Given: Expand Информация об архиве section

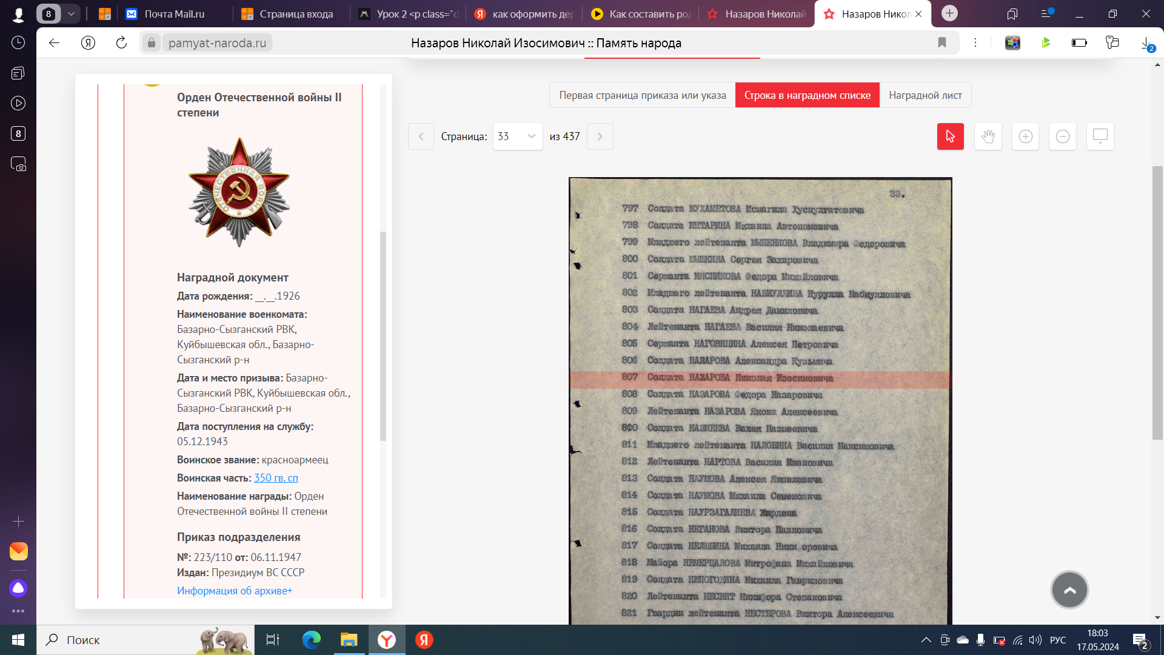Looking at the screenshot, I should [x=234, y=591].
